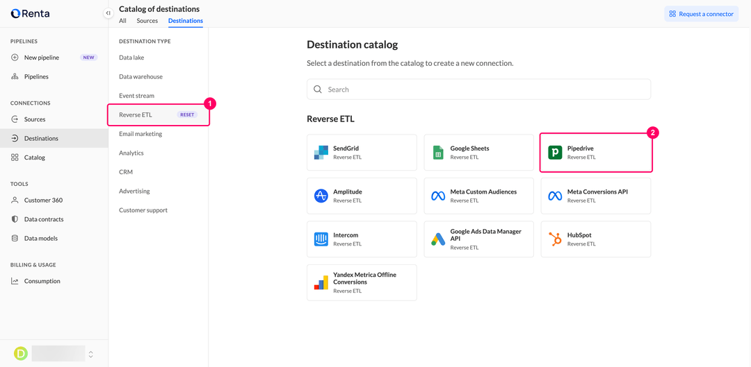Collapse the sidebar with the arrow button
This screenshot has width=751, height=367.
tap(108, 13)
